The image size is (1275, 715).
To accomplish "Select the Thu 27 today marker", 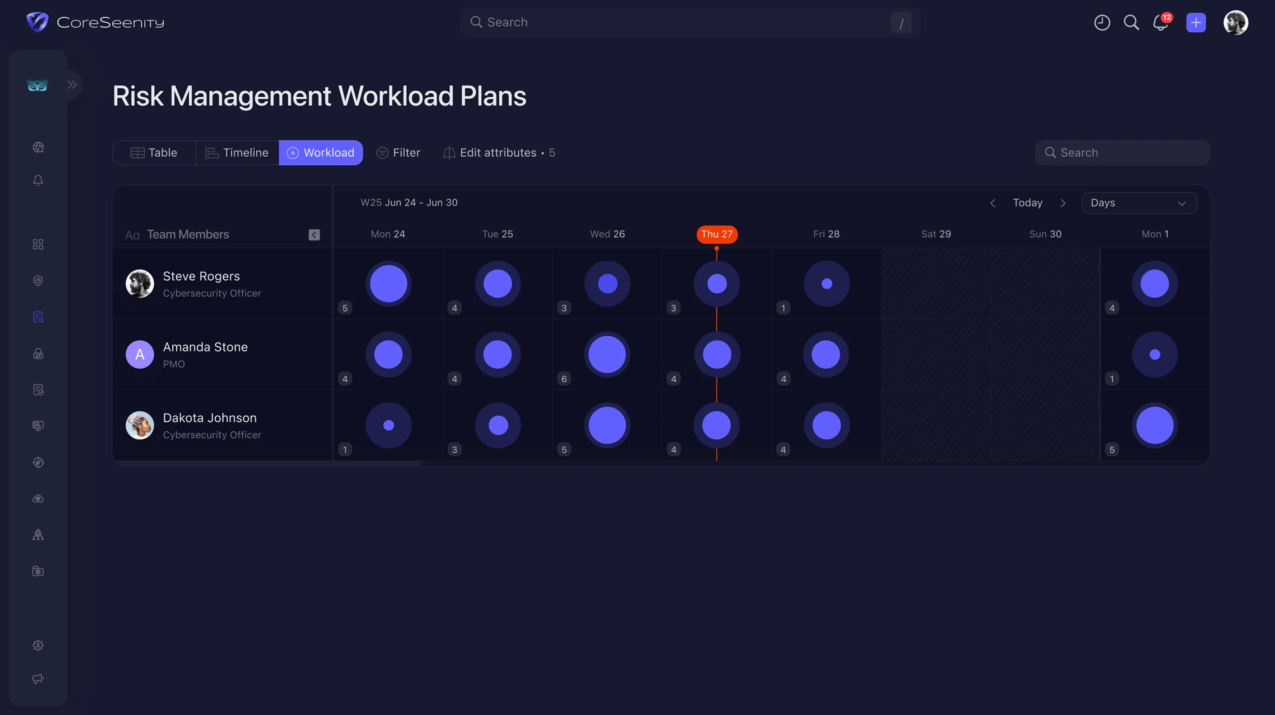I will 717,234.
